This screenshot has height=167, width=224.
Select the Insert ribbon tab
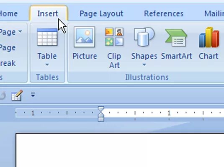tap(48, 13)
